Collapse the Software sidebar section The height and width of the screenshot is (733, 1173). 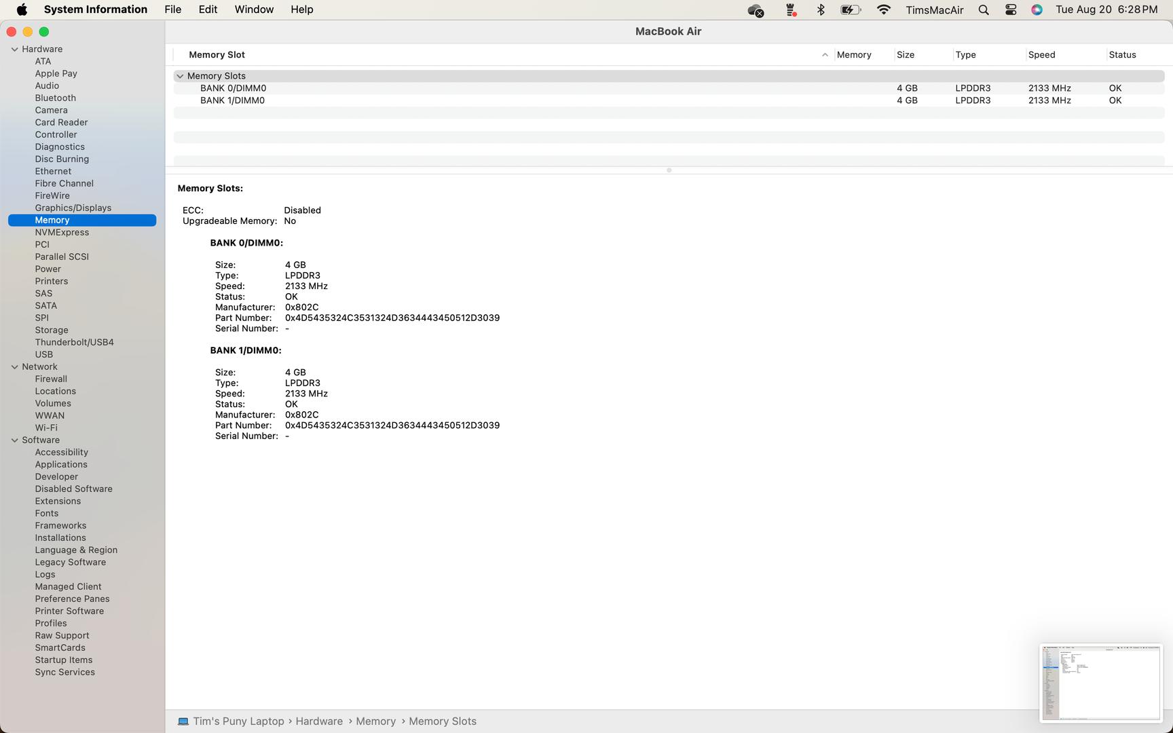14,440
